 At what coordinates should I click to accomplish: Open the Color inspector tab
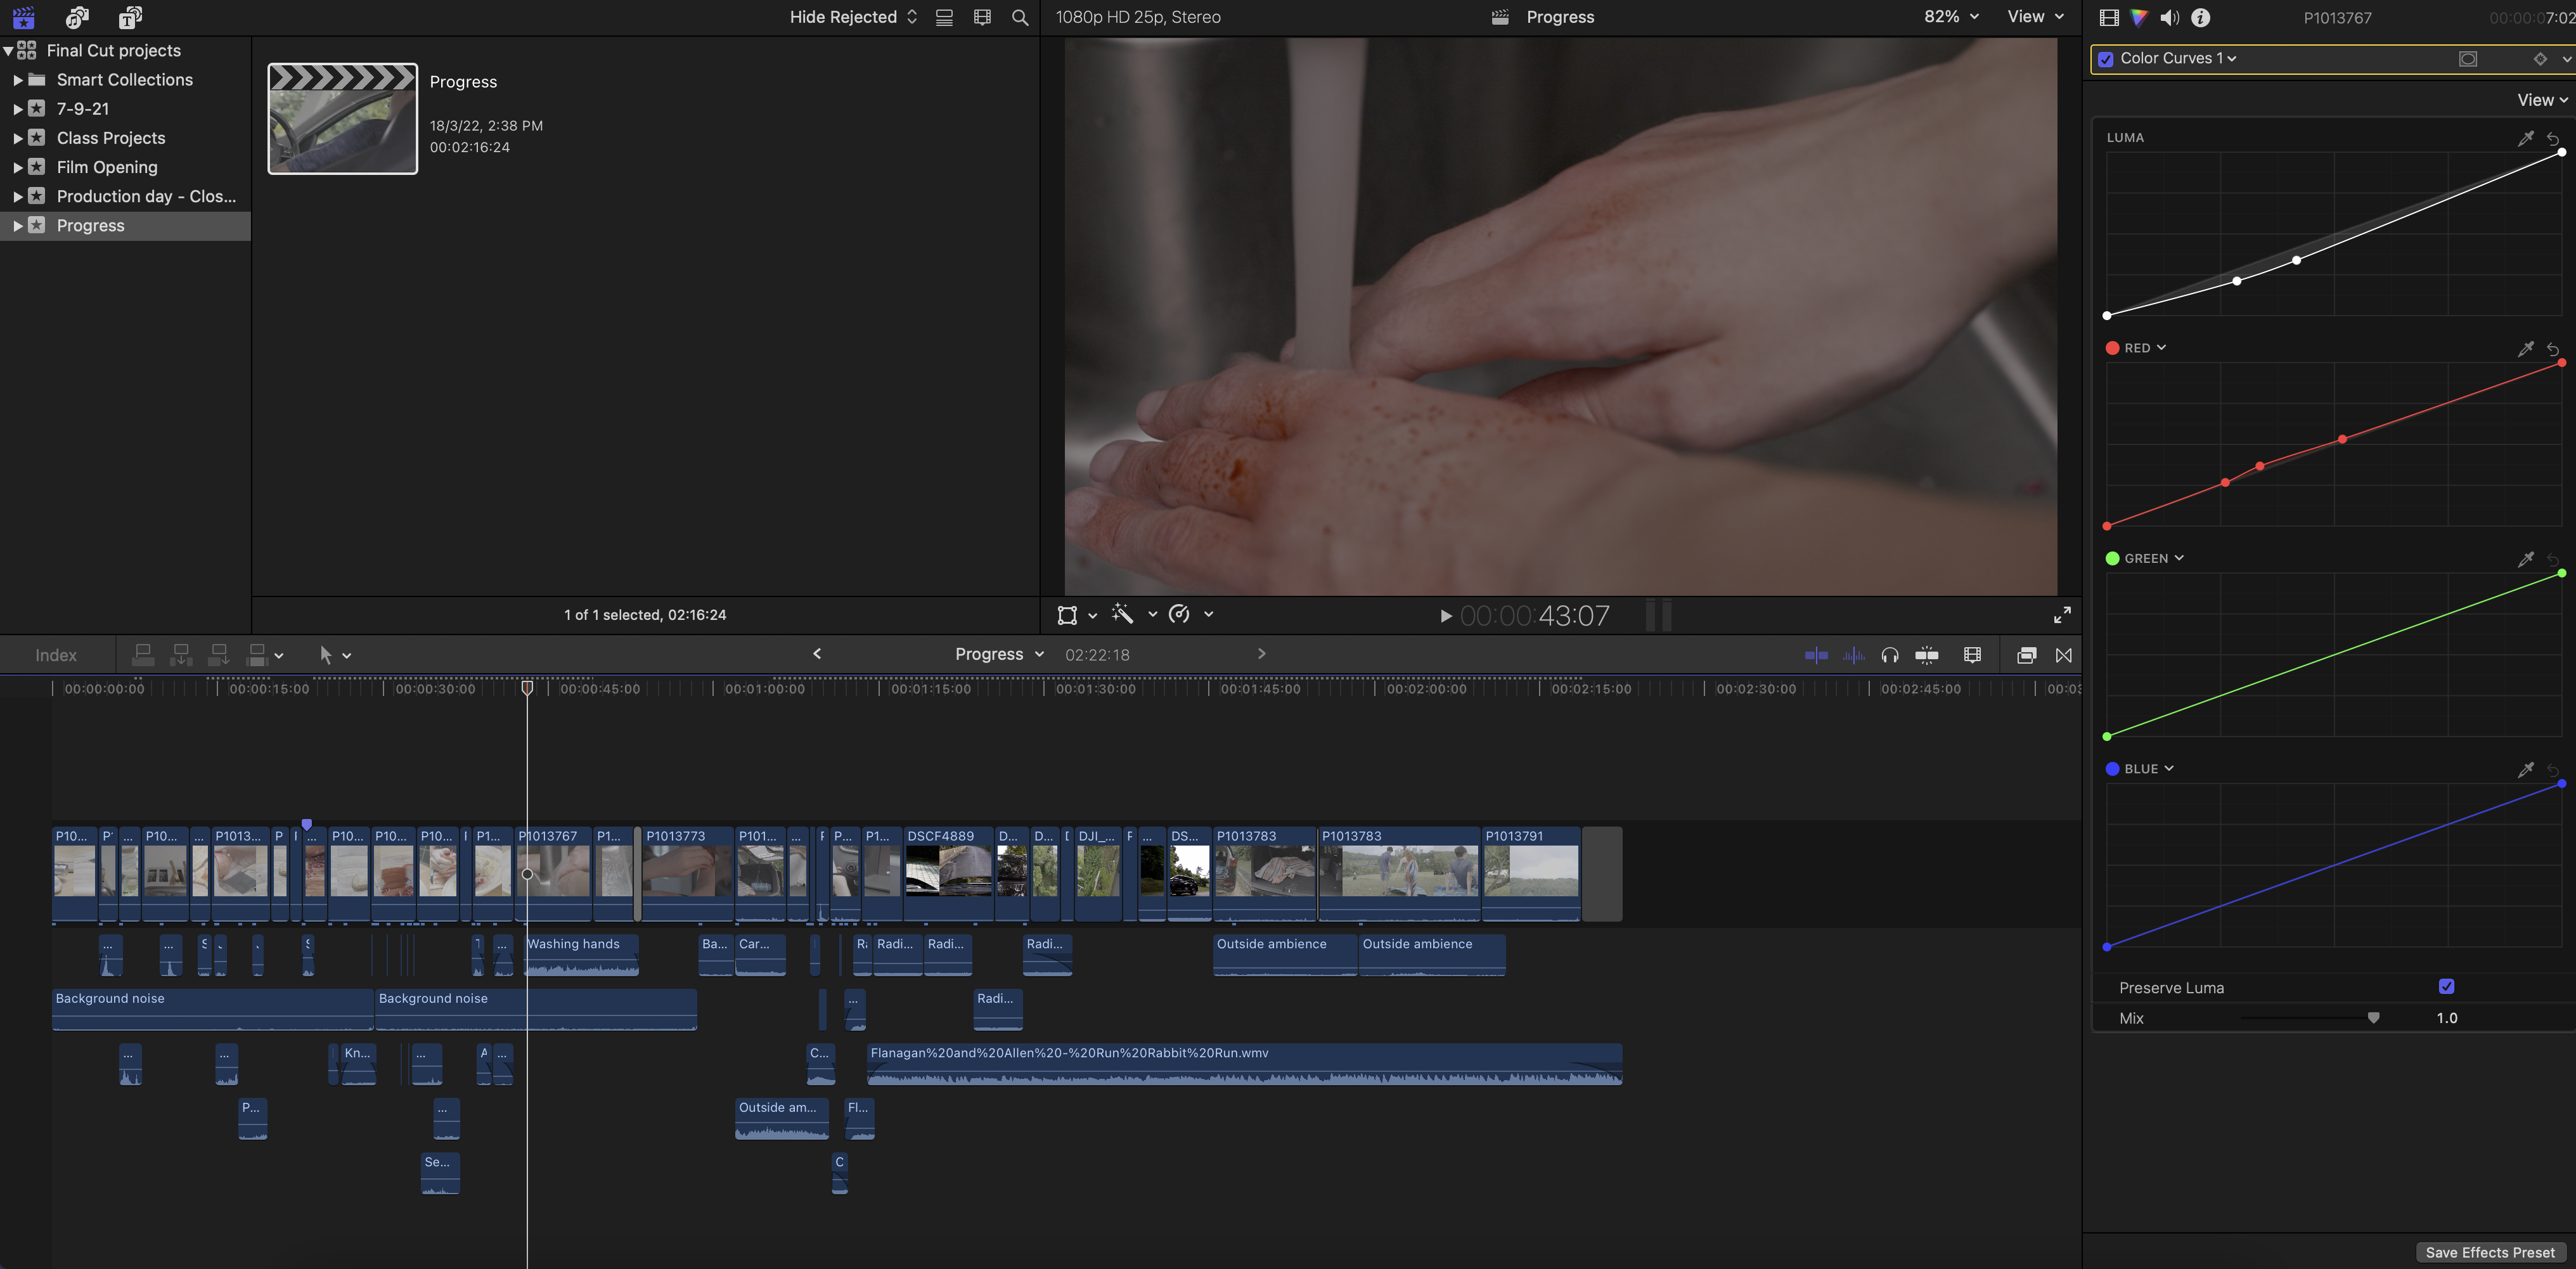[x=2138, y=17]
